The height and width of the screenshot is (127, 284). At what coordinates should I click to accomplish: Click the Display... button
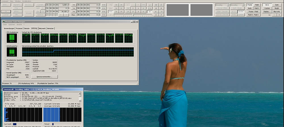tap(267, 12)
